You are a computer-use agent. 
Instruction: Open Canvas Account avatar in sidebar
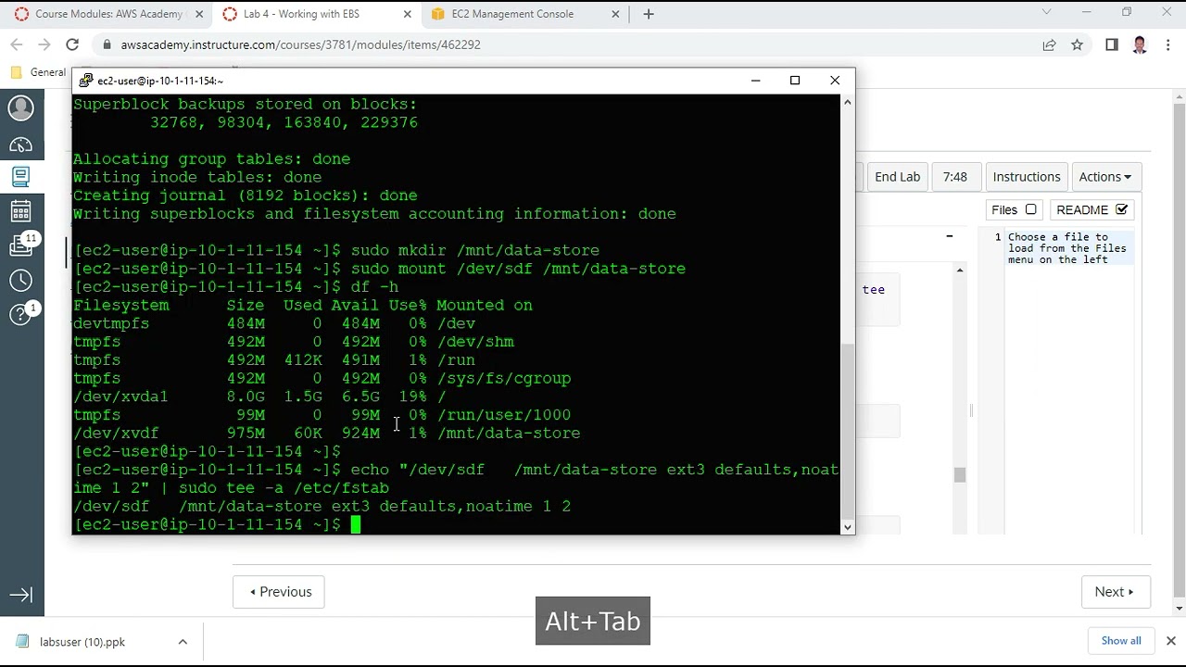click(x=20, y=107)
